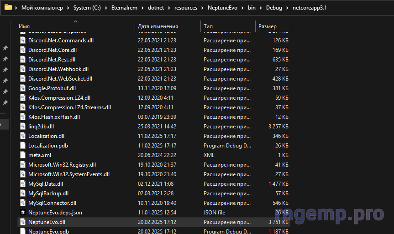Click the MySql.Data.dll file icon
394x234 pixels.
23,183
